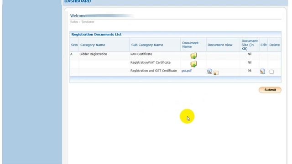Select the Bidder Registration category cell

pos(93,54)
